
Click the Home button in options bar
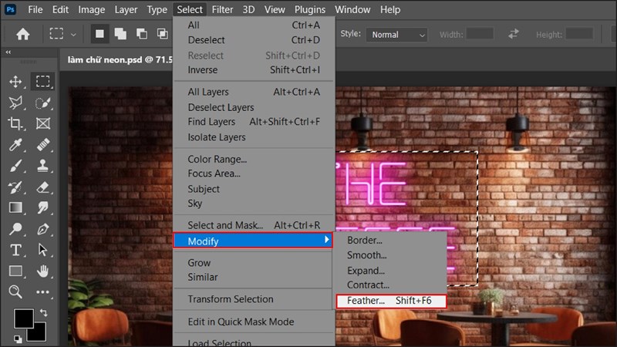pos(23,35)
